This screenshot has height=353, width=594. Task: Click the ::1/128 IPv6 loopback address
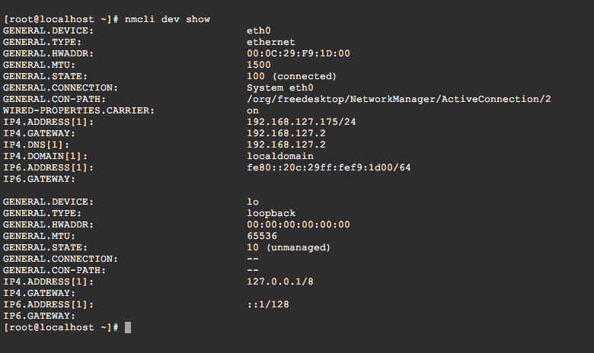click(268, 304)
